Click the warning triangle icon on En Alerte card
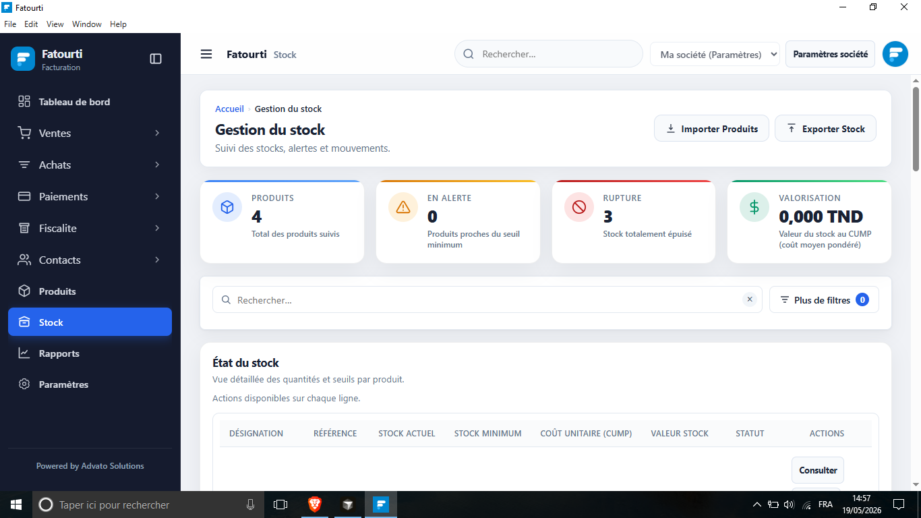Screen dimensions: 921x518 point(403,207)
